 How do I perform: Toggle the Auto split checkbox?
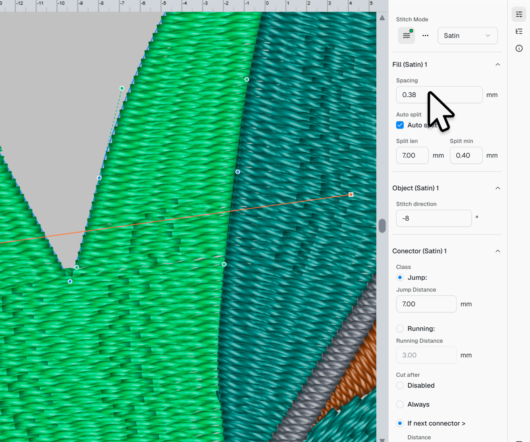(x=400, y=125)
